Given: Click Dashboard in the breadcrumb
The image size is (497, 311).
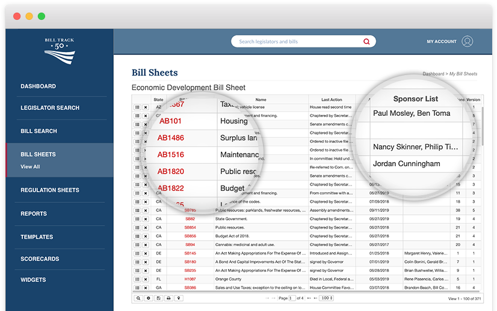Looking at the screenshot, I should pos(433,74).
